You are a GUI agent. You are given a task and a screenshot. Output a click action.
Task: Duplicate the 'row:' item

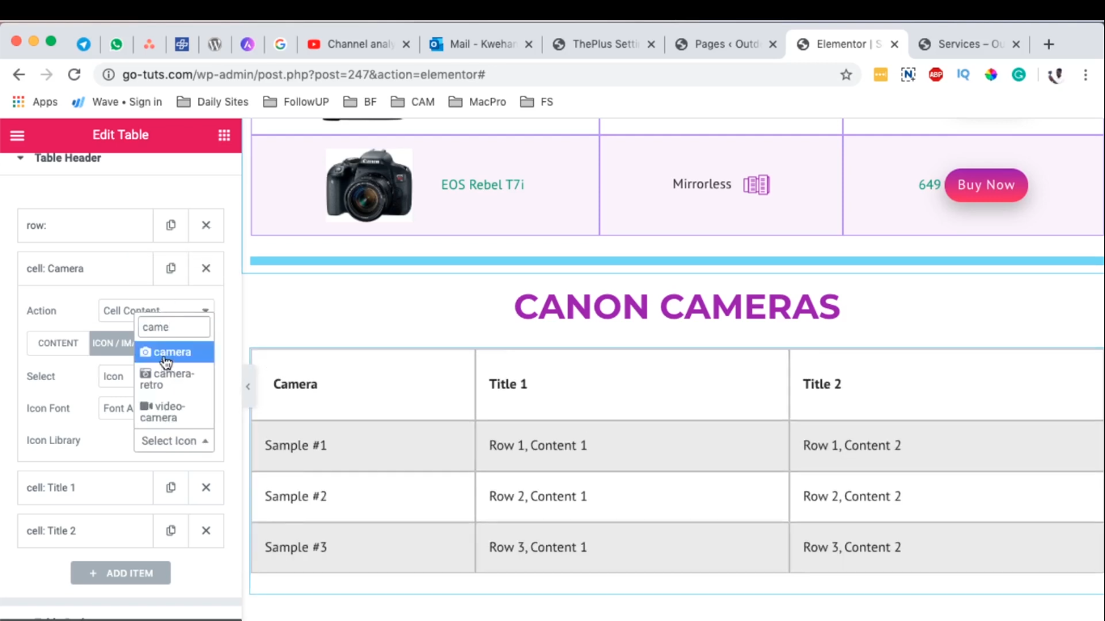click(x=171, y=226)
